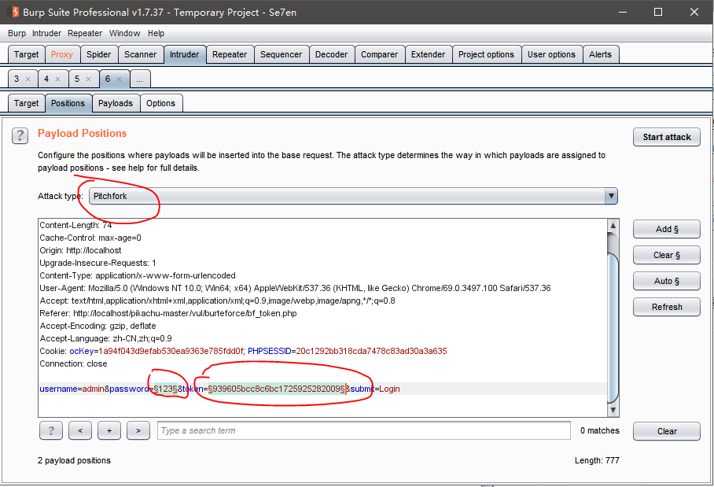Close Intruder tab 3
Image resolution: width=714 pixels, height=487 pixels.
coord(28,79)
